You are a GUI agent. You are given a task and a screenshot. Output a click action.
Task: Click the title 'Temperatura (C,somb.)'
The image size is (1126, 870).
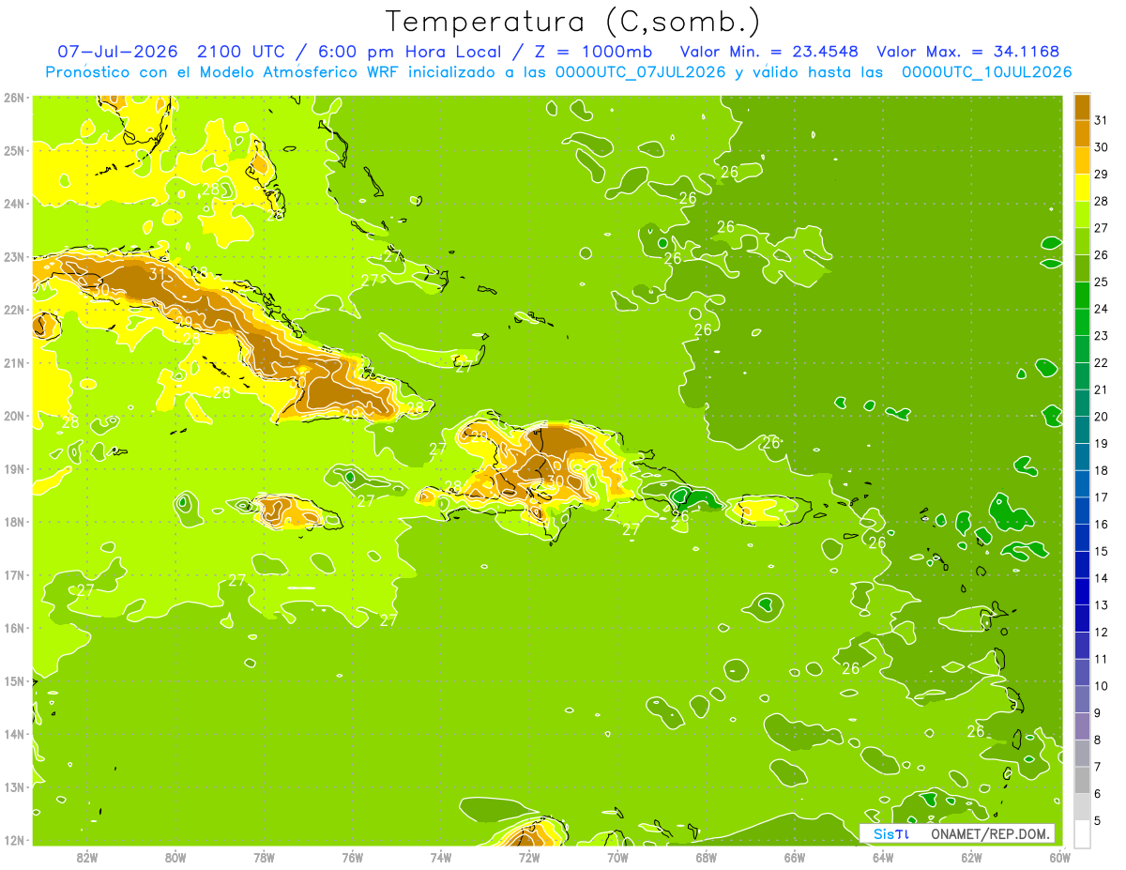pyautogui.click(x=573, y=23)
